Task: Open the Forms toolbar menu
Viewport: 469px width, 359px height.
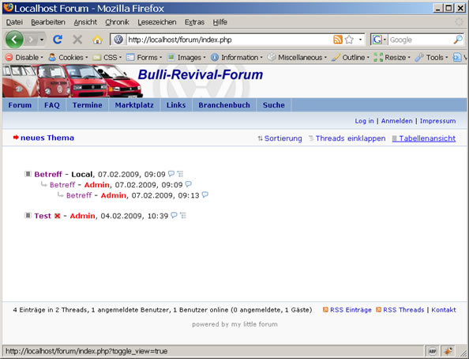Action: coord(144,57)
